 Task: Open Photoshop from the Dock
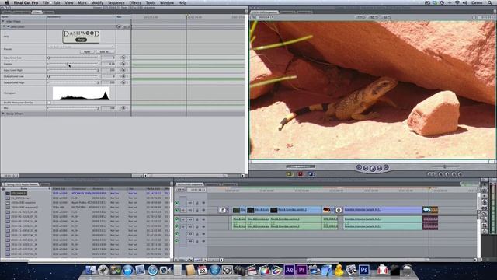click(363, 270)
